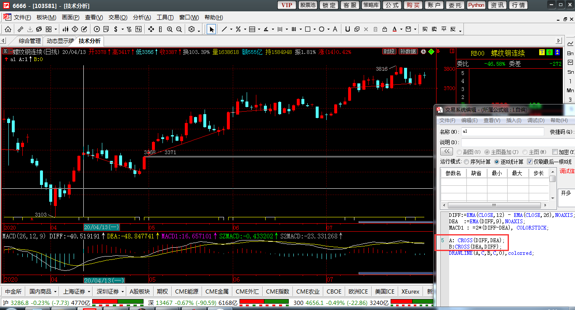Click the lock drawings padlock icon
575x310 pixels.
384,29
